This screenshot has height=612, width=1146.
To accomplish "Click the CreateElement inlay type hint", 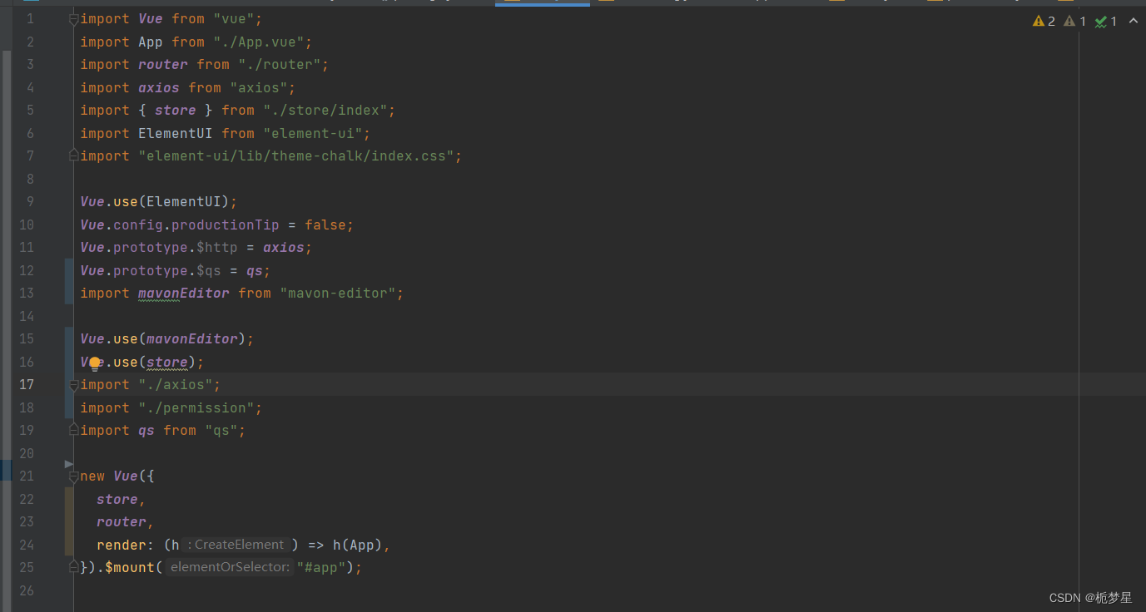I will point(236,545).
